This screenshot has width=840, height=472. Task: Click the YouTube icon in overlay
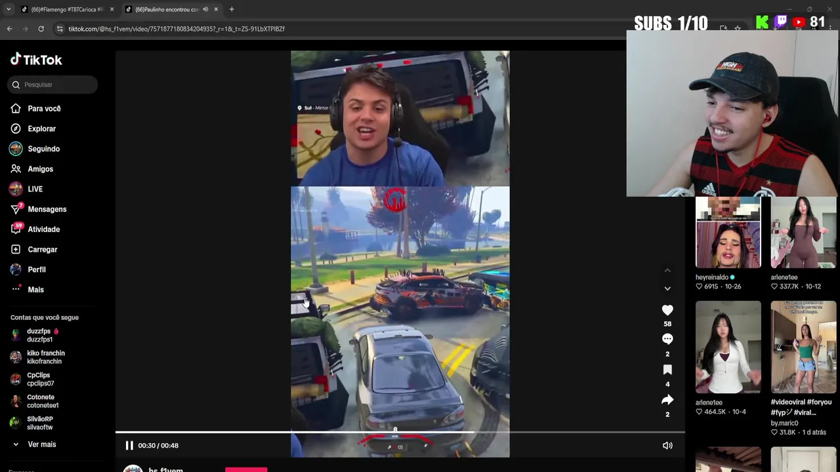(x=799, y=22)
